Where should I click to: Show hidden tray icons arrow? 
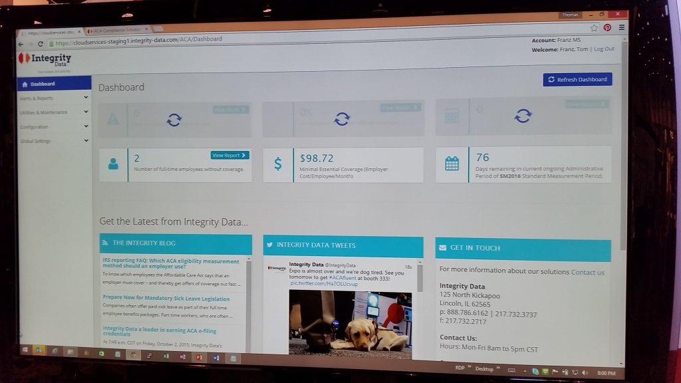(525, 371)
